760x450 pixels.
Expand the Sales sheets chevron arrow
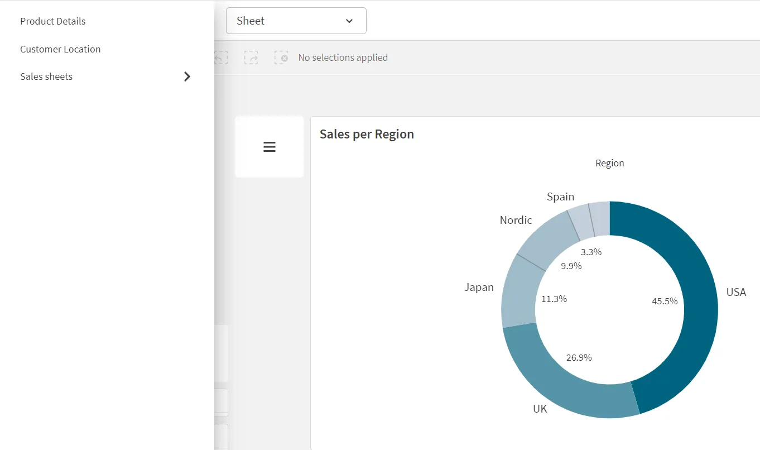coord(187,76)
